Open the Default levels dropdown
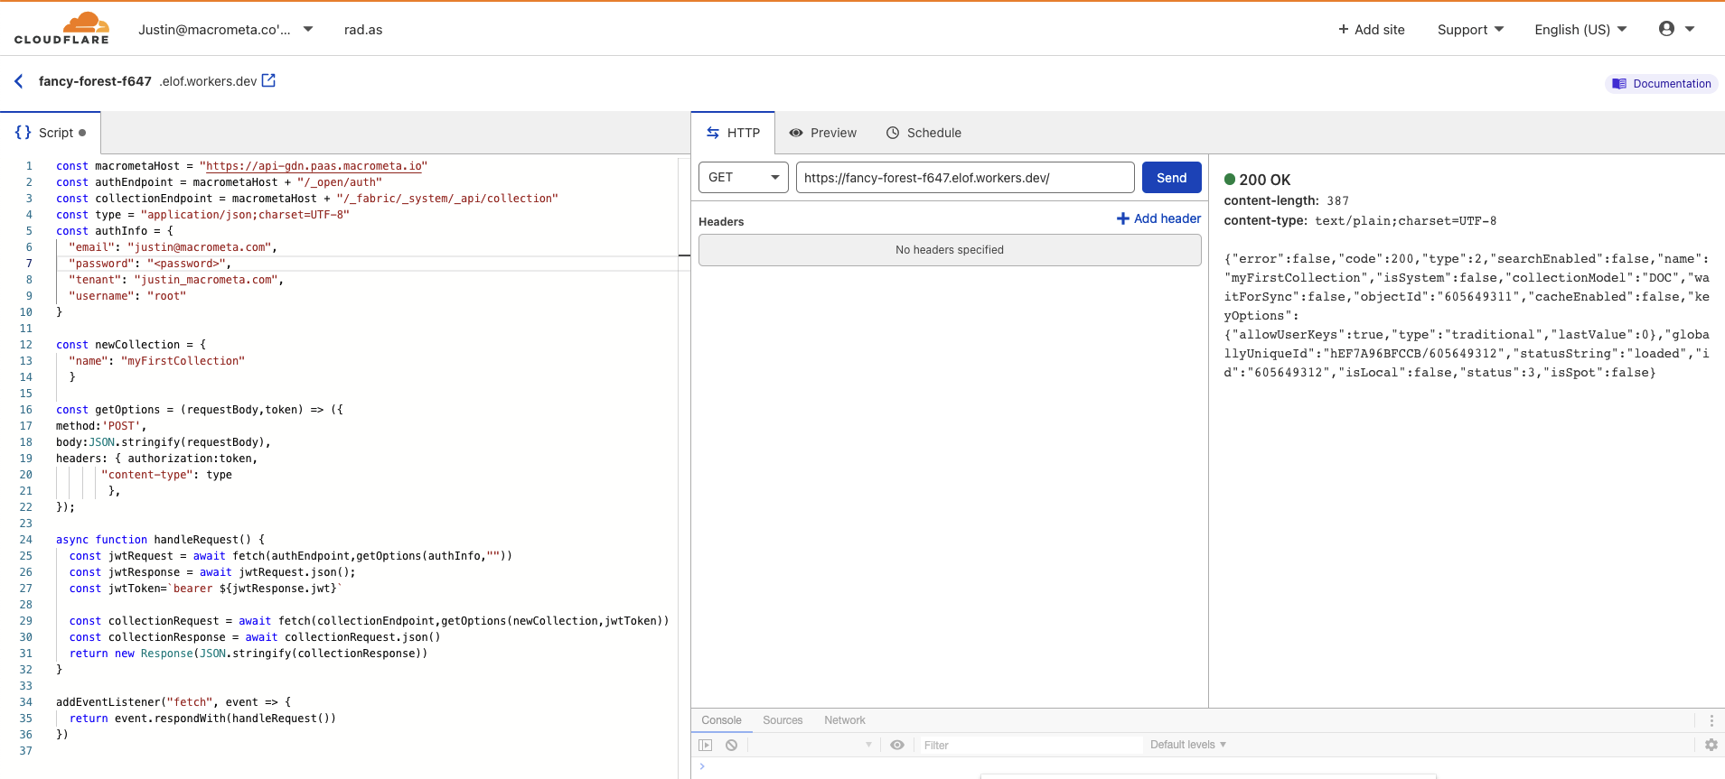The width and height of the screenshot is (1725, 779). tap(1187, 746)
